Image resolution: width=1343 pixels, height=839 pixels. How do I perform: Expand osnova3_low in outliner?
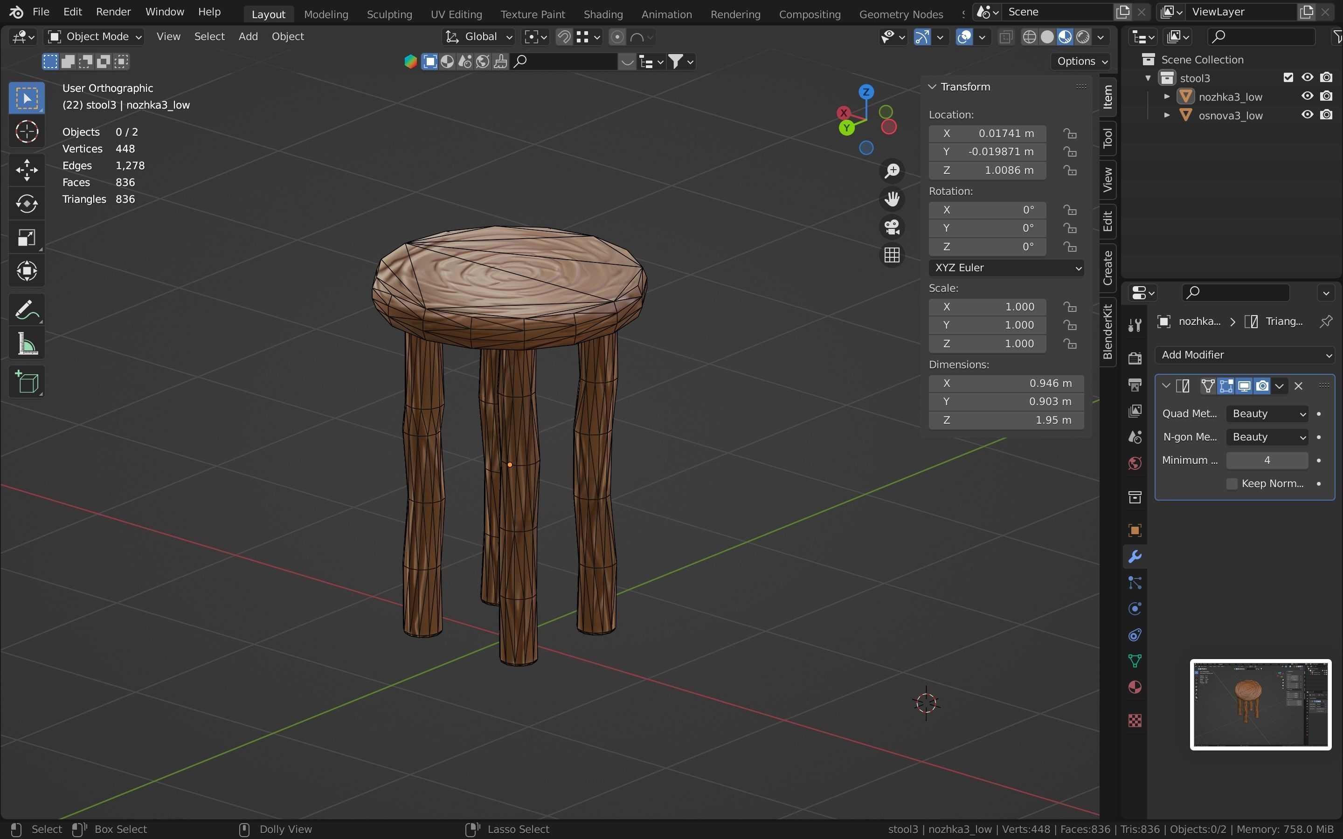(x=1167, y=116)
